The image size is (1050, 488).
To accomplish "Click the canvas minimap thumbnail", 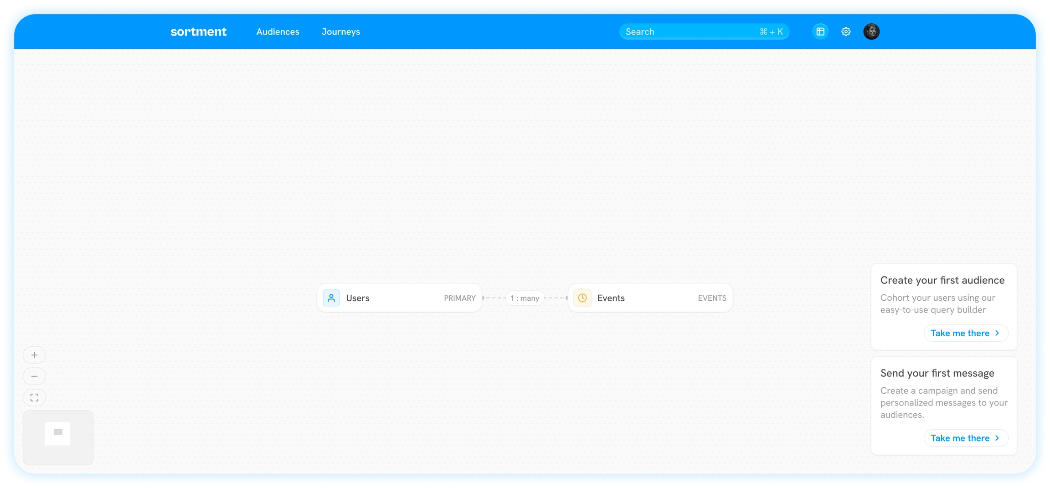I will coord(58,437).
